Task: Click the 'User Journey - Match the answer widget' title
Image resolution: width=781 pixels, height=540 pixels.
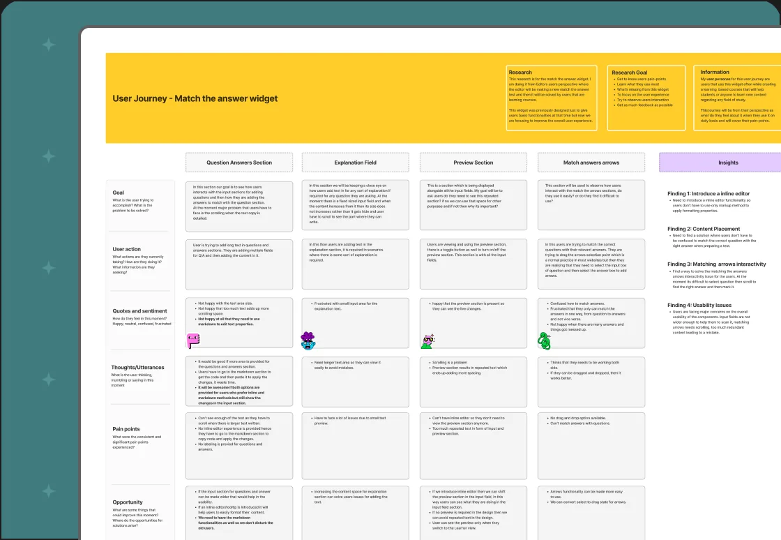Action: pyautogui.click(x=195, y=98)
